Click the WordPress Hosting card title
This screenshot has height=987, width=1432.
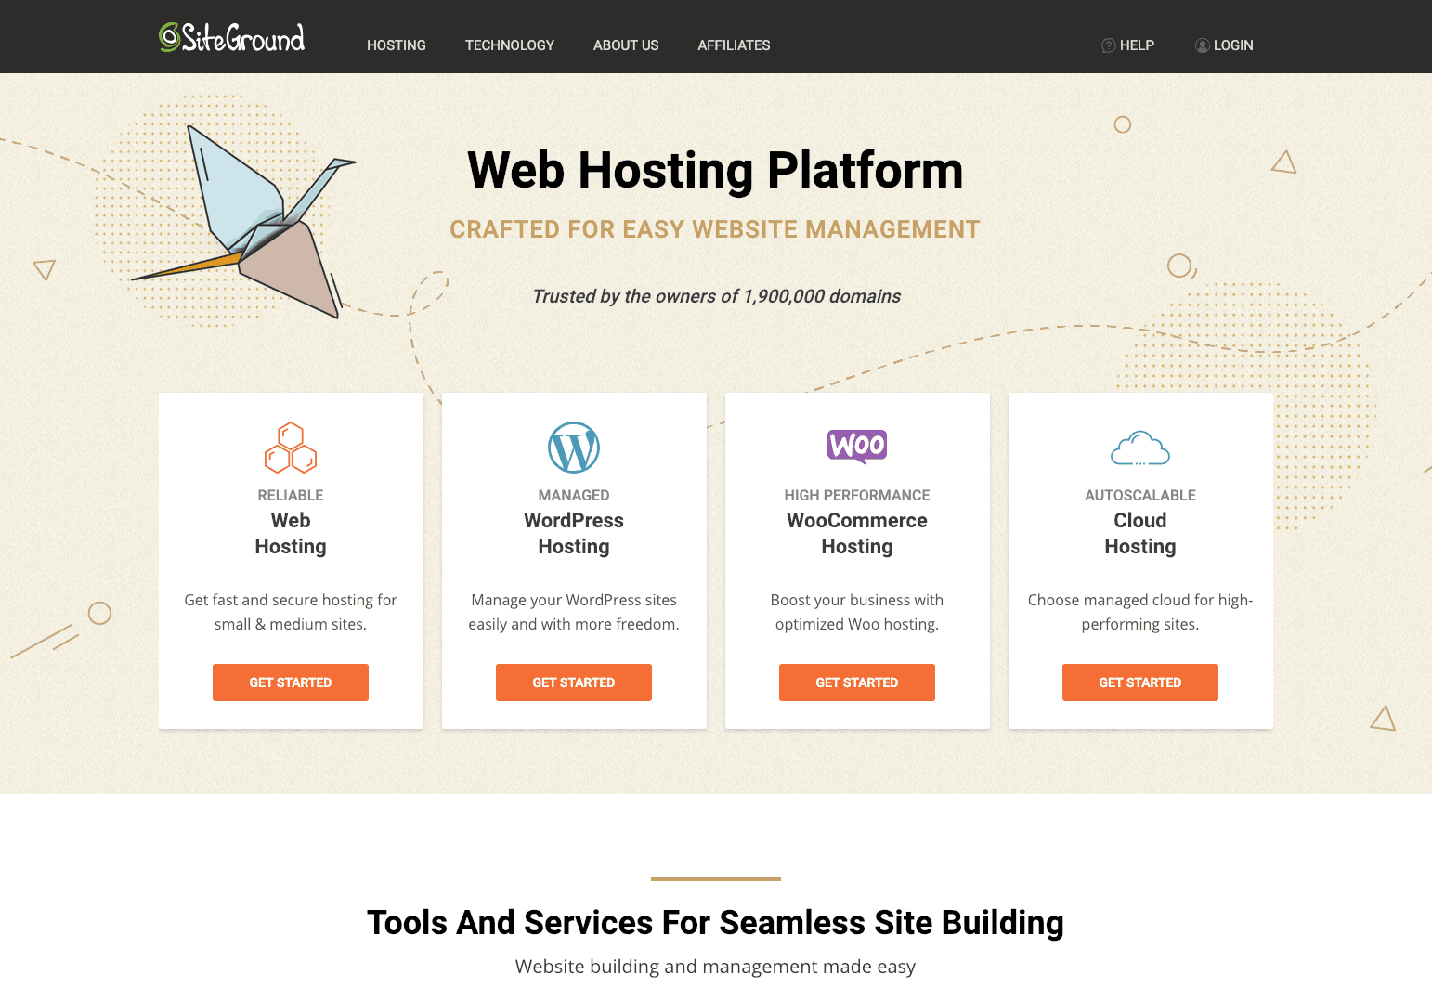tap(574, 533)
